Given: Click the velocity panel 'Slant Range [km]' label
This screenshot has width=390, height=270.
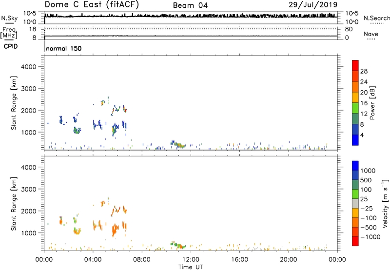Looking at the screenshot, I should (x=14, y=204).
